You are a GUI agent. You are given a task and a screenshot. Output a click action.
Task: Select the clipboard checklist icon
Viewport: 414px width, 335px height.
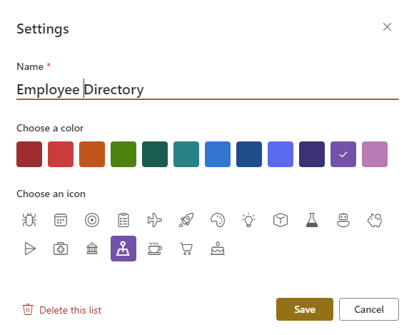pos(123,220)
